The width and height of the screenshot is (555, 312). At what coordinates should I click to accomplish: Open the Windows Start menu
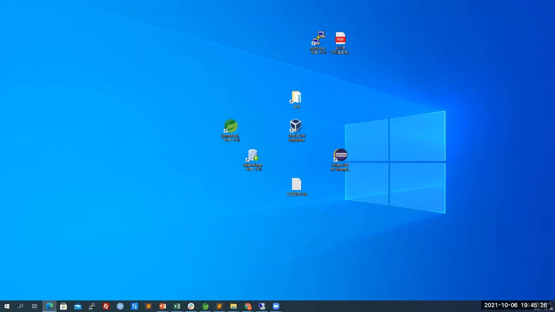[x=7, y=306]
